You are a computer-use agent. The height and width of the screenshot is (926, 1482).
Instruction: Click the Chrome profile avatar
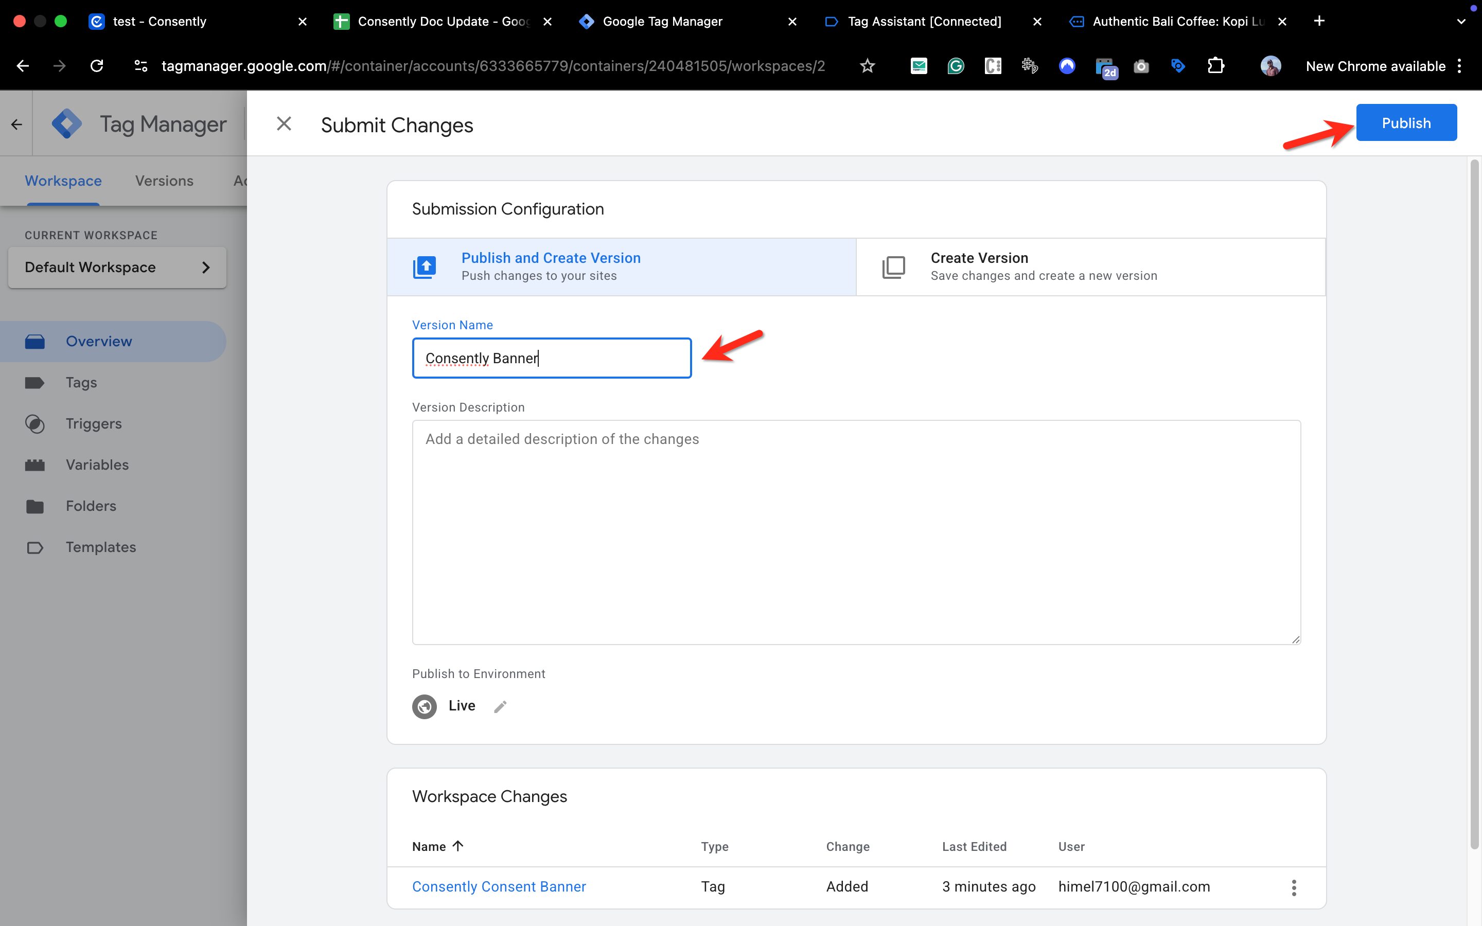pyautogui.click(x=1271, y=66)
